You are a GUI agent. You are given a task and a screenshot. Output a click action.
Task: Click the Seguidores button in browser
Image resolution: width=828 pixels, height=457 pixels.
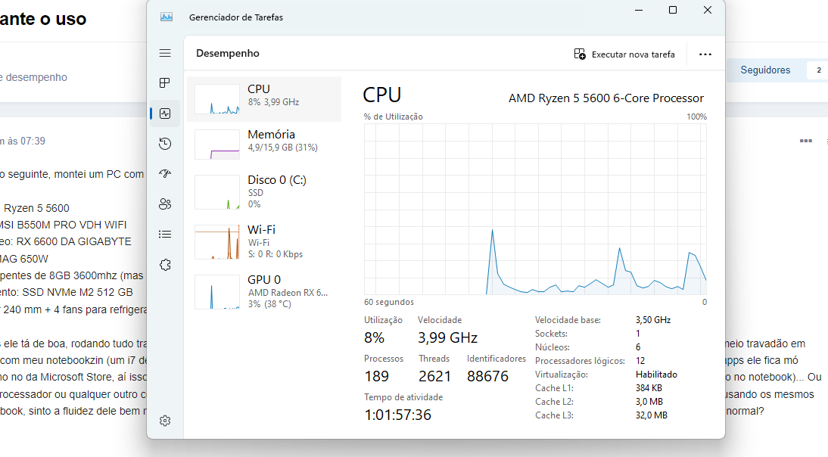(765, 70)
